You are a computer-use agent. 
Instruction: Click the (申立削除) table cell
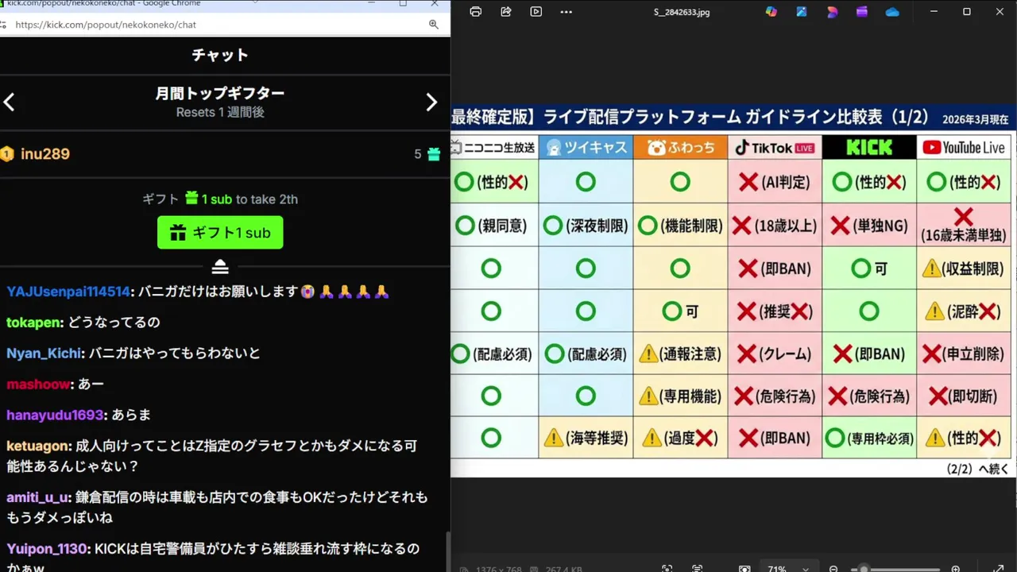[x=964, y=354]
